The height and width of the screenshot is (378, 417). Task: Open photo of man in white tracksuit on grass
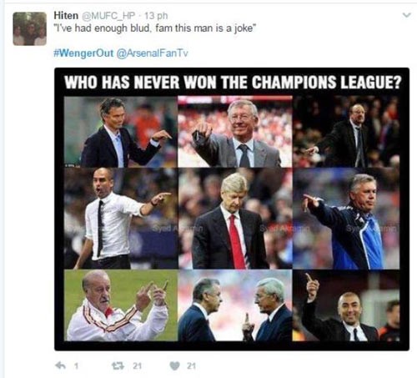pos(121,305)
